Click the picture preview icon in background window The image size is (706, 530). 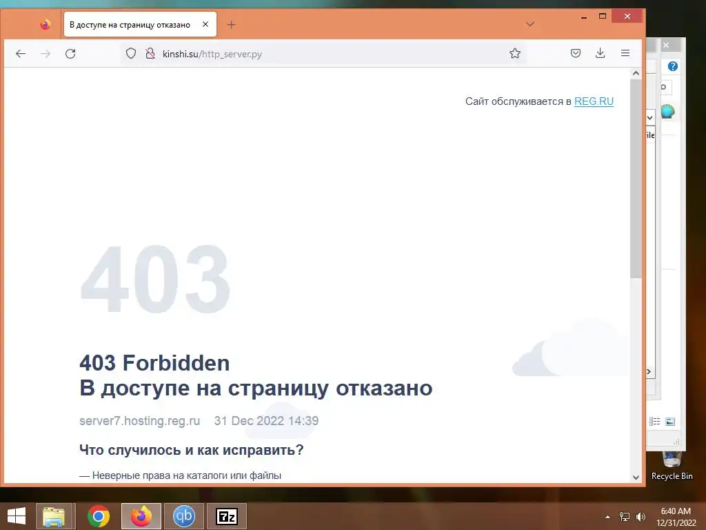(x=670, y=422)
